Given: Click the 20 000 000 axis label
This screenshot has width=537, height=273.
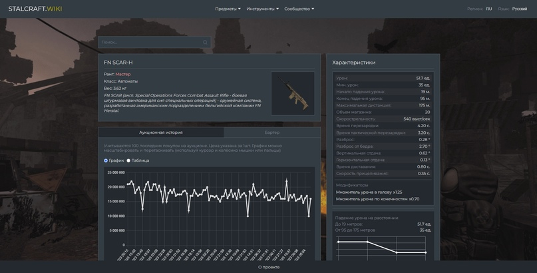Looking at the screenshot, I should 116,187.
